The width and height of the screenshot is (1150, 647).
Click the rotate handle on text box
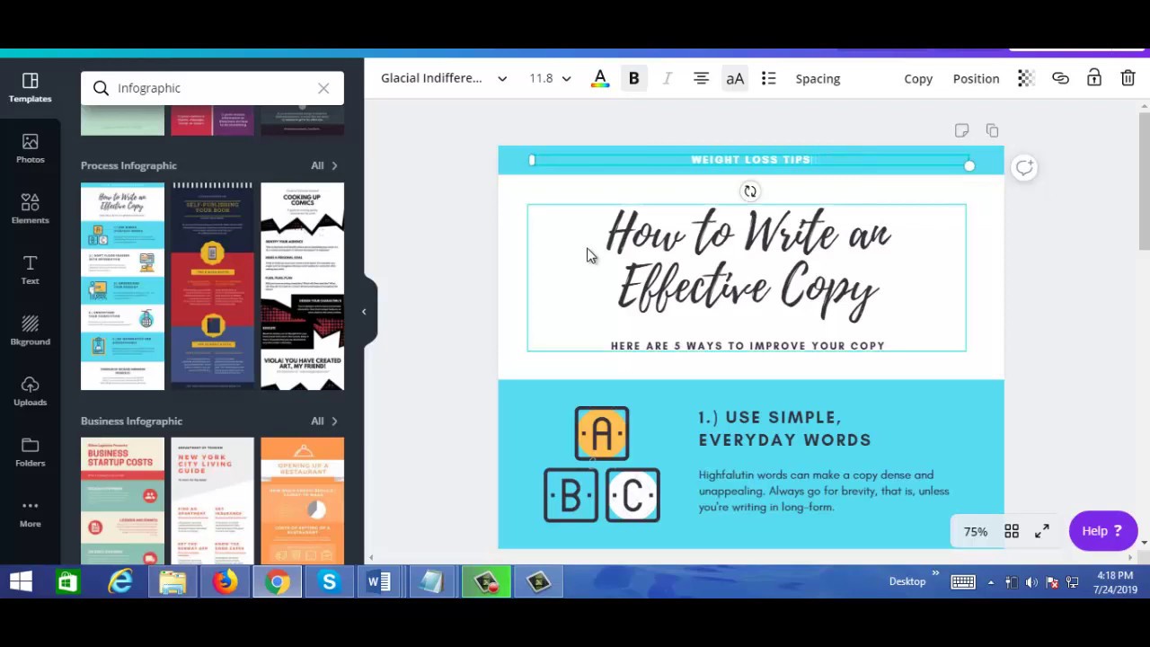(x=749, y=191)
